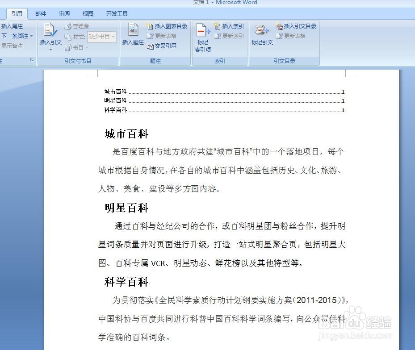
Task: Switch to the 开发工具 tab
Action: (x=117, y=13)
